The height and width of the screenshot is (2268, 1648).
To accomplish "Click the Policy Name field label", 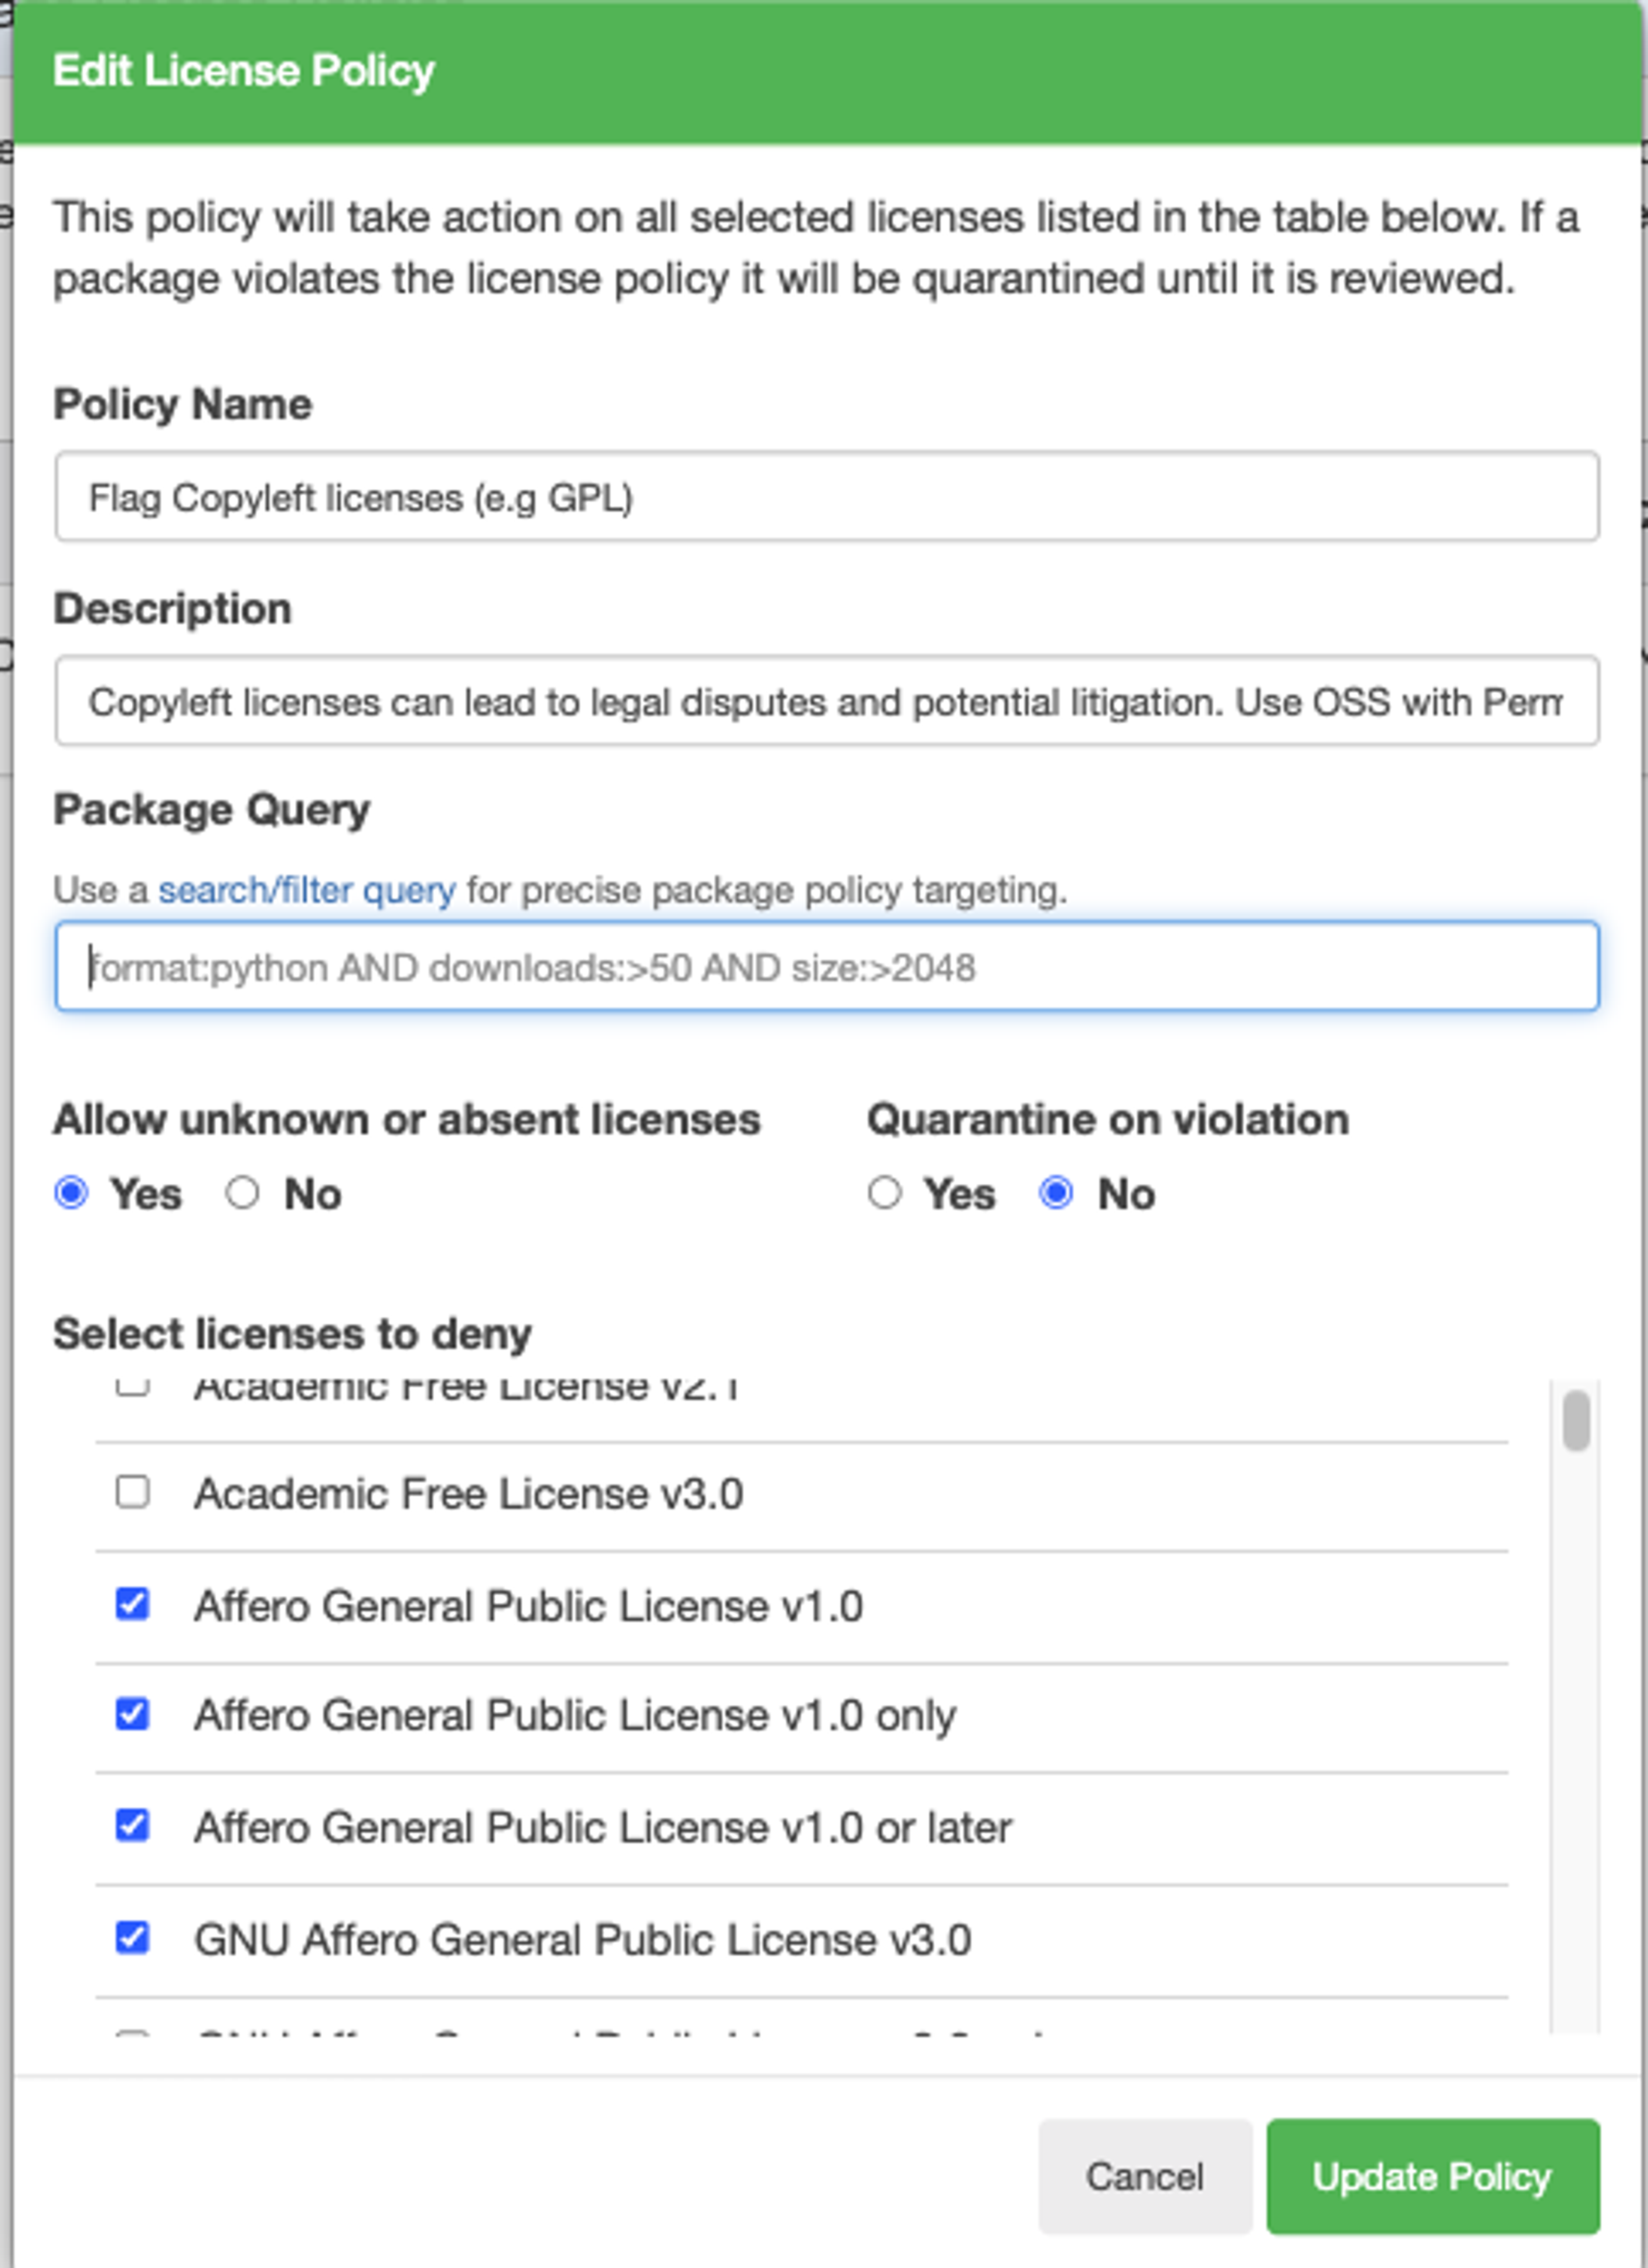I will tap(183, 404).
